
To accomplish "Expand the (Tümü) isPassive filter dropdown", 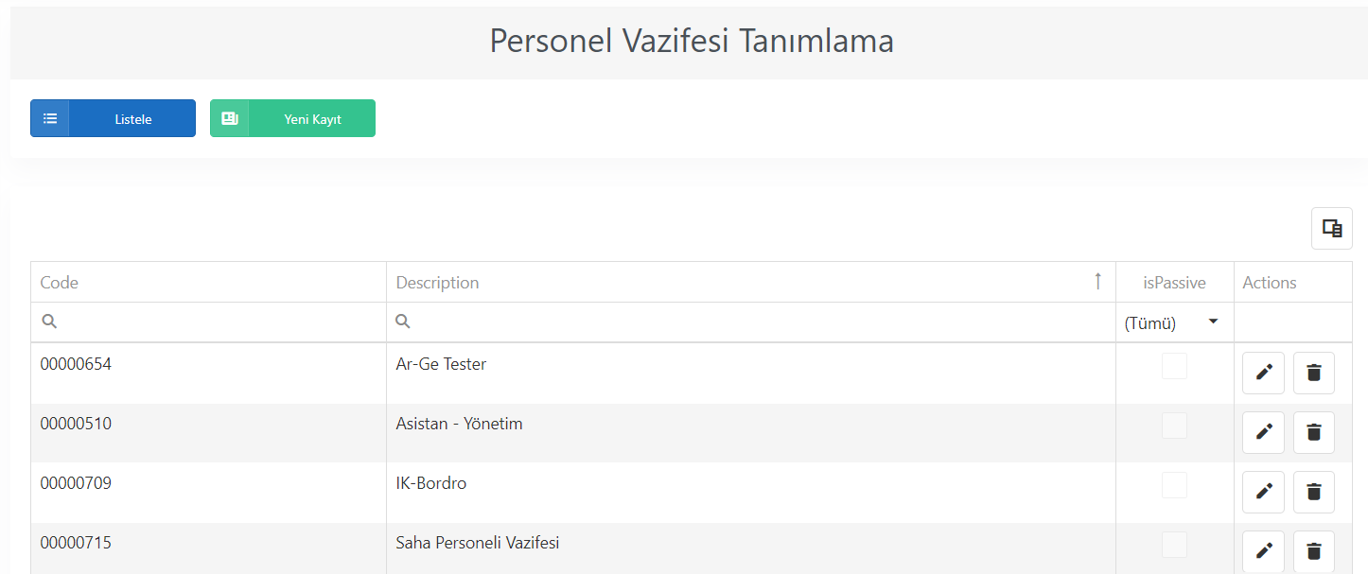I will click(1174, 322).
